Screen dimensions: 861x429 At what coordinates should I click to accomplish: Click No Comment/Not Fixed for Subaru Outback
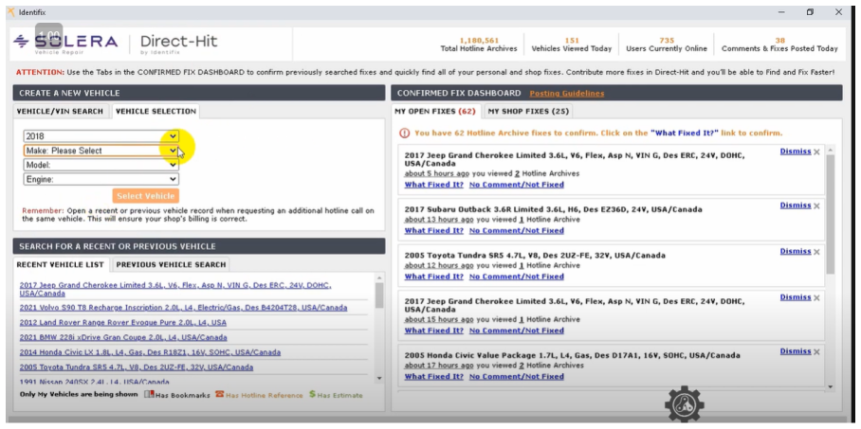(516, 230)
